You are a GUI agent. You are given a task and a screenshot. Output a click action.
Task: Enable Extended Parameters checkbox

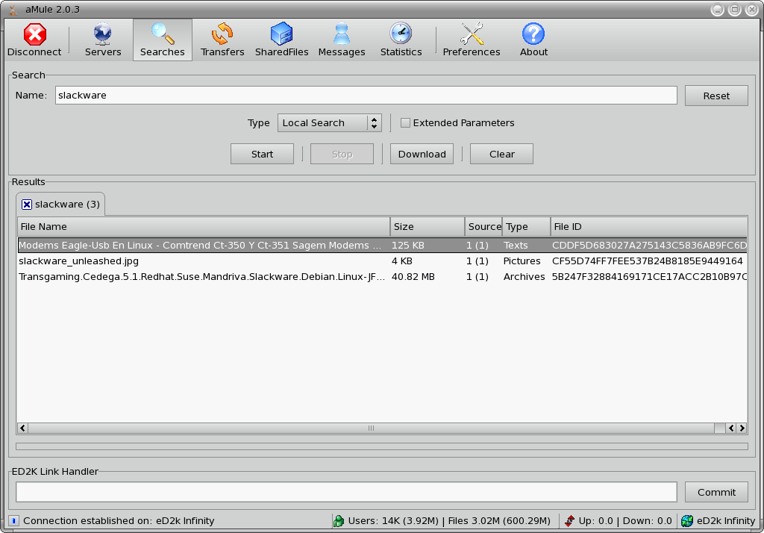click(405, 123)
